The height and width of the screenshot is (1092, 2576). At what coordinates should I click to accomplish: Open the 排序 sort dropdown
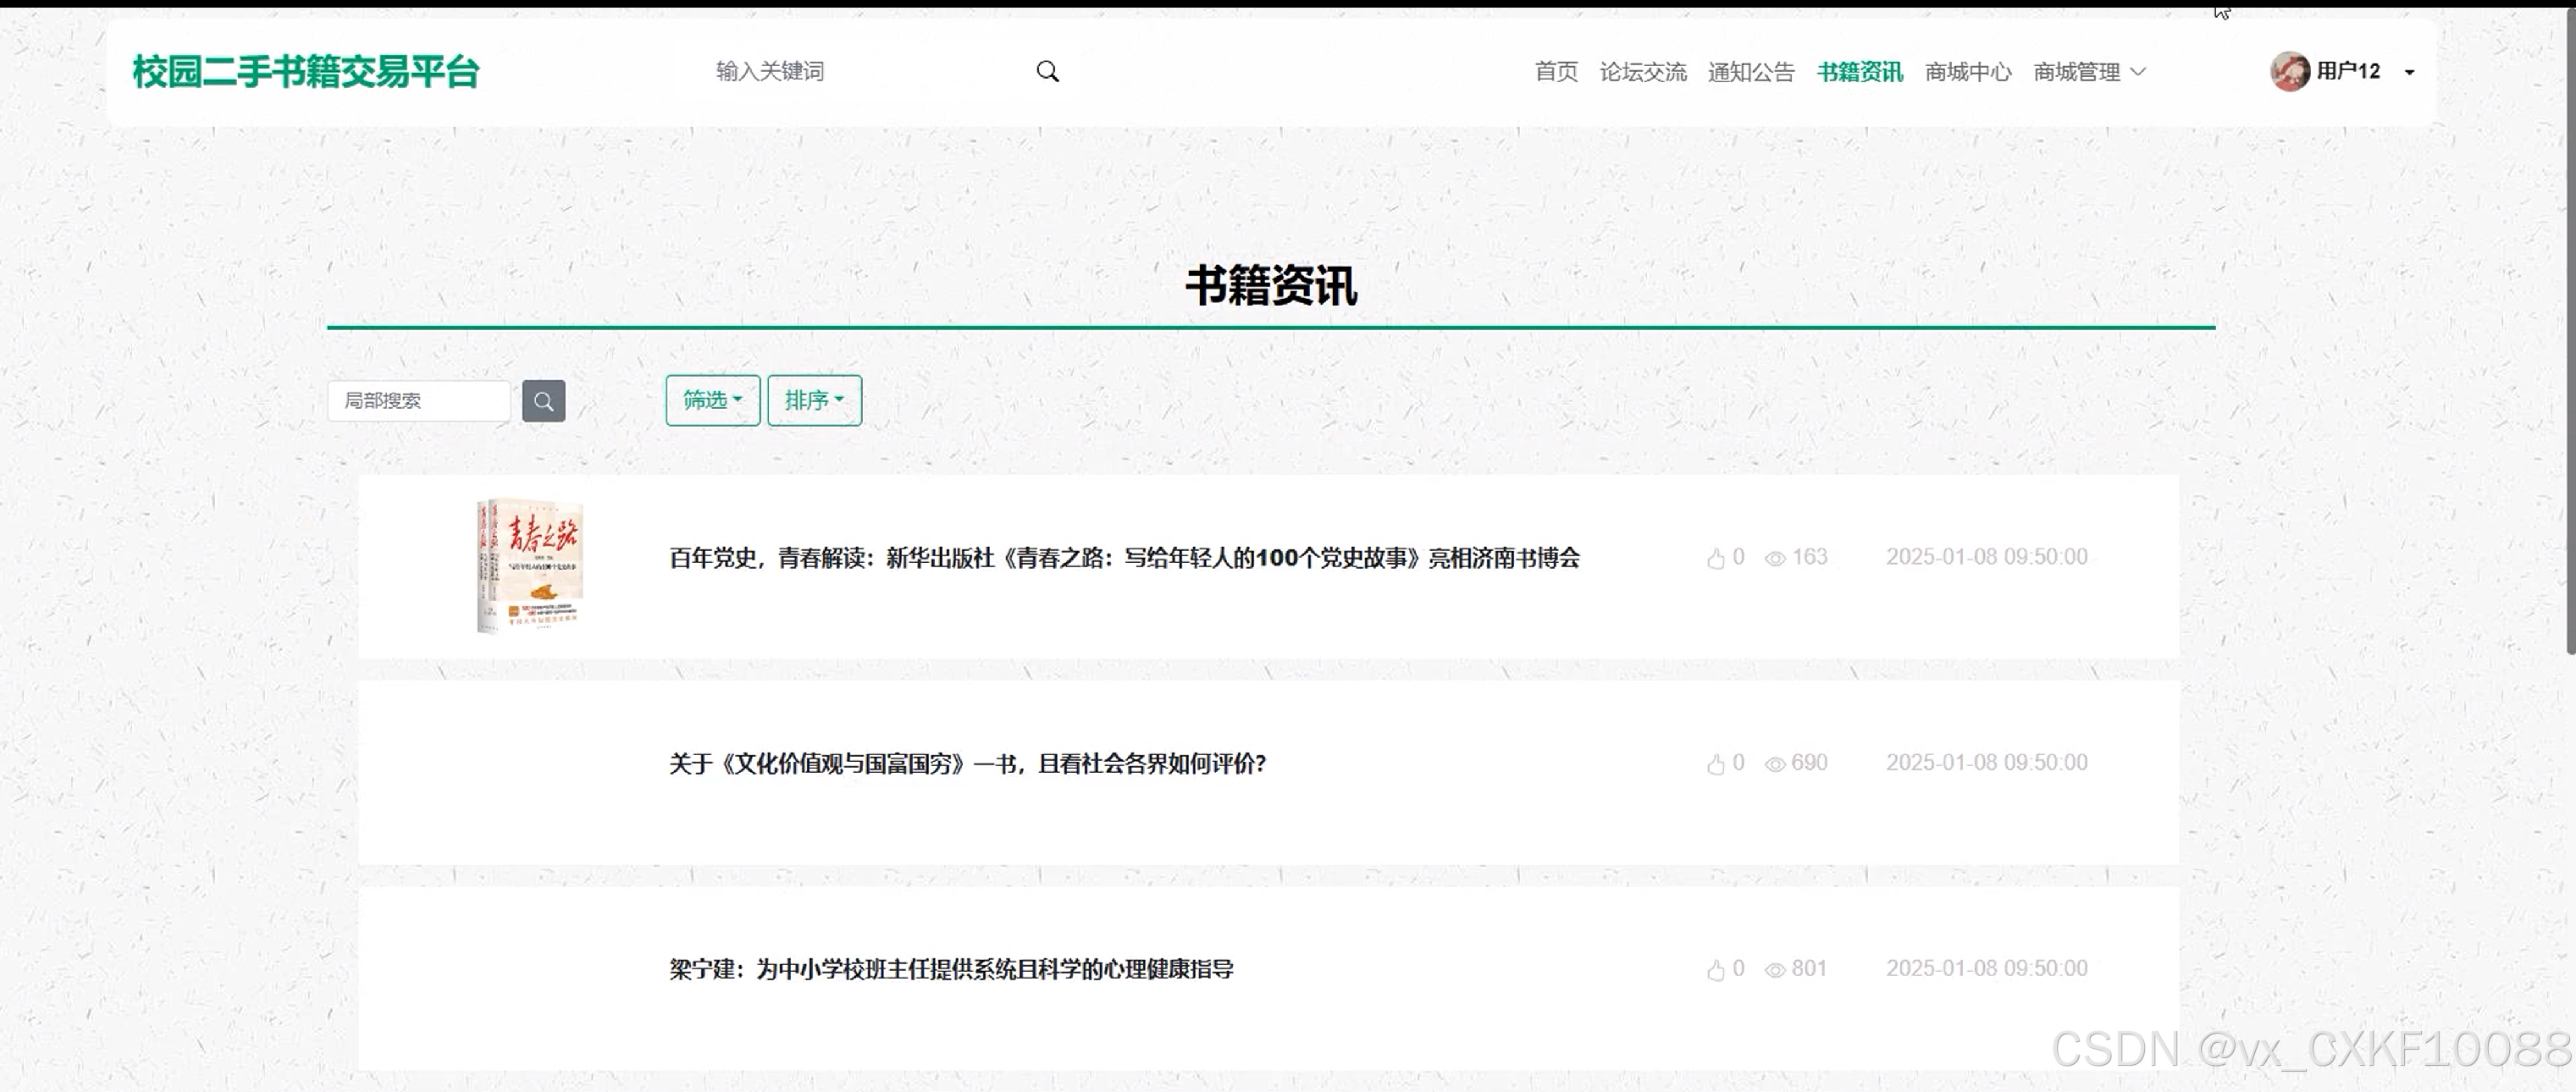click(x=813, y=400)
